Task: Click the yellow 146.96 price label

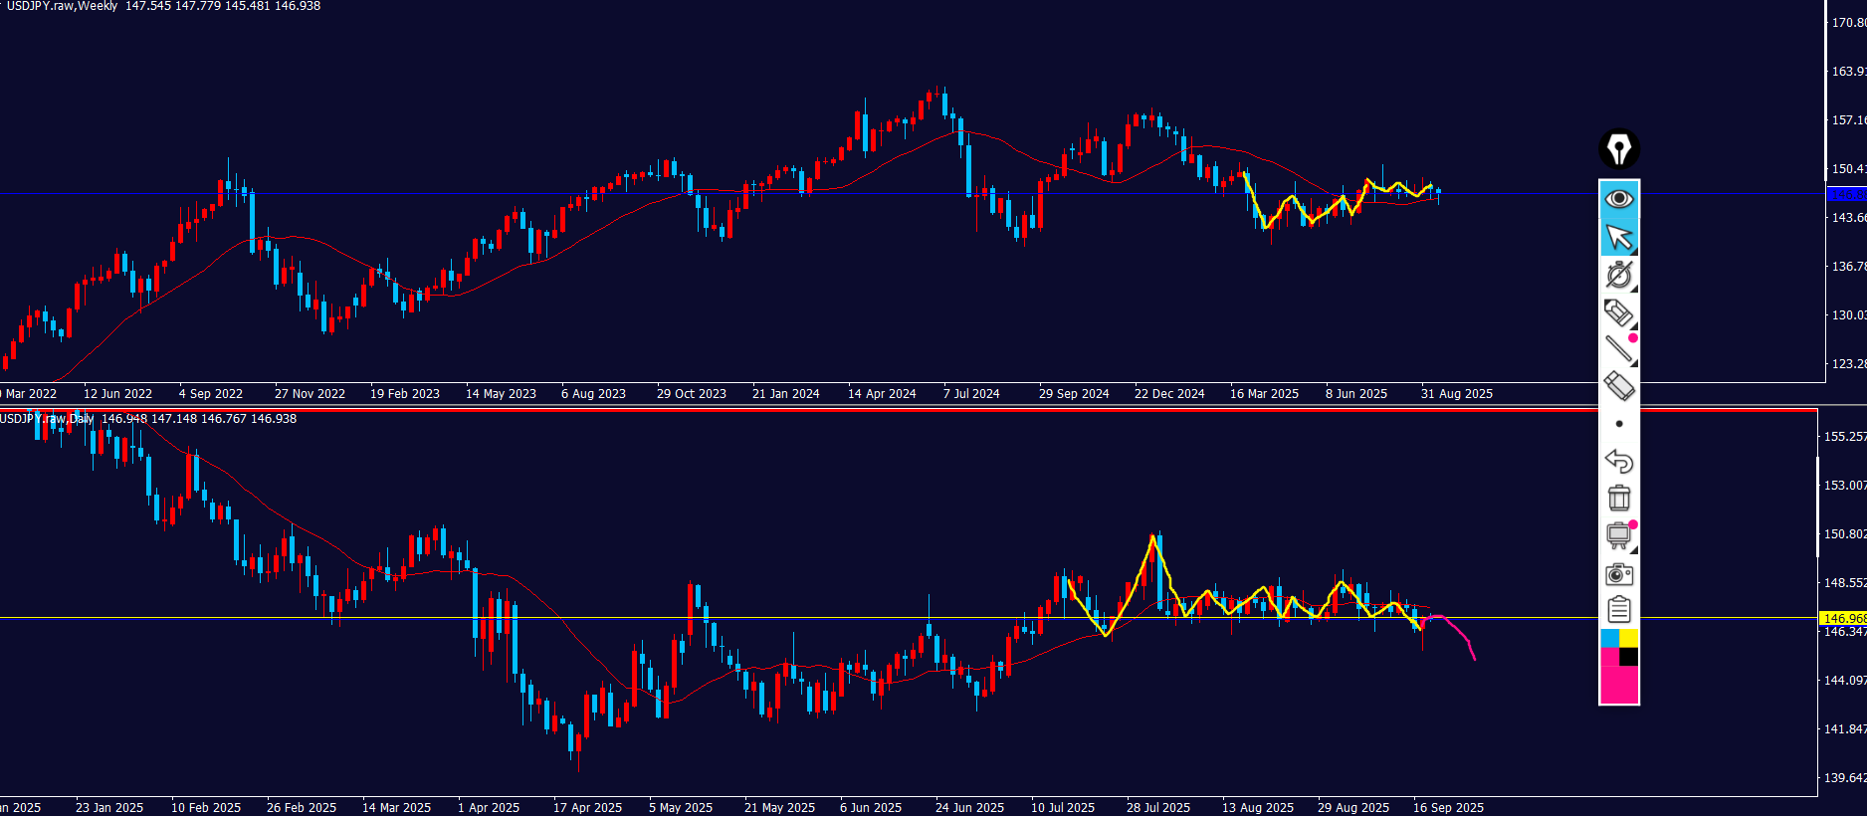Action: coord(1842,618)
